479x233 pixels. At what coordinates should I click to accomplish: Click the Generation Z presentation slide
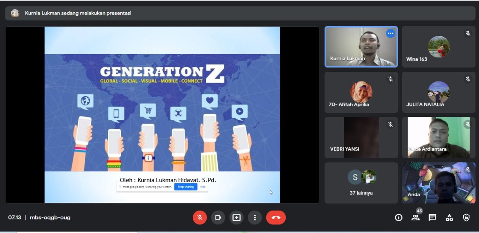click(162, 112)
